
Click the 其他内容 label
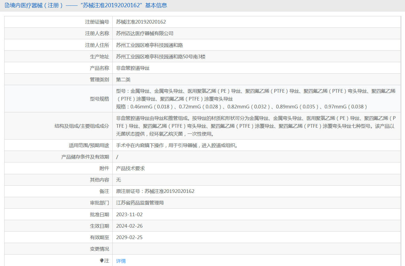pos(99,180)
